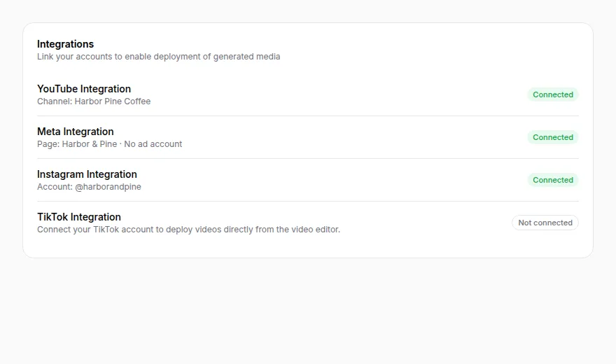Click the Channel: Harbor Pine Coffee text
The image size is (616, 364).
point(94,101)
